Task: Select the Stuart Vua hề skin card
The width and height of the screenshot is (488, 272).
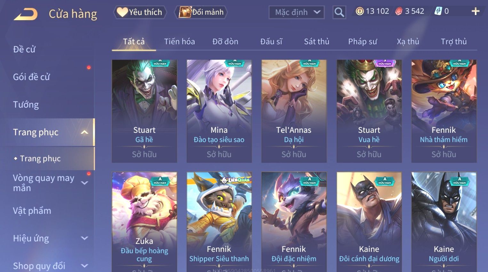Action: pyautogui.click(x=369, y=111)
